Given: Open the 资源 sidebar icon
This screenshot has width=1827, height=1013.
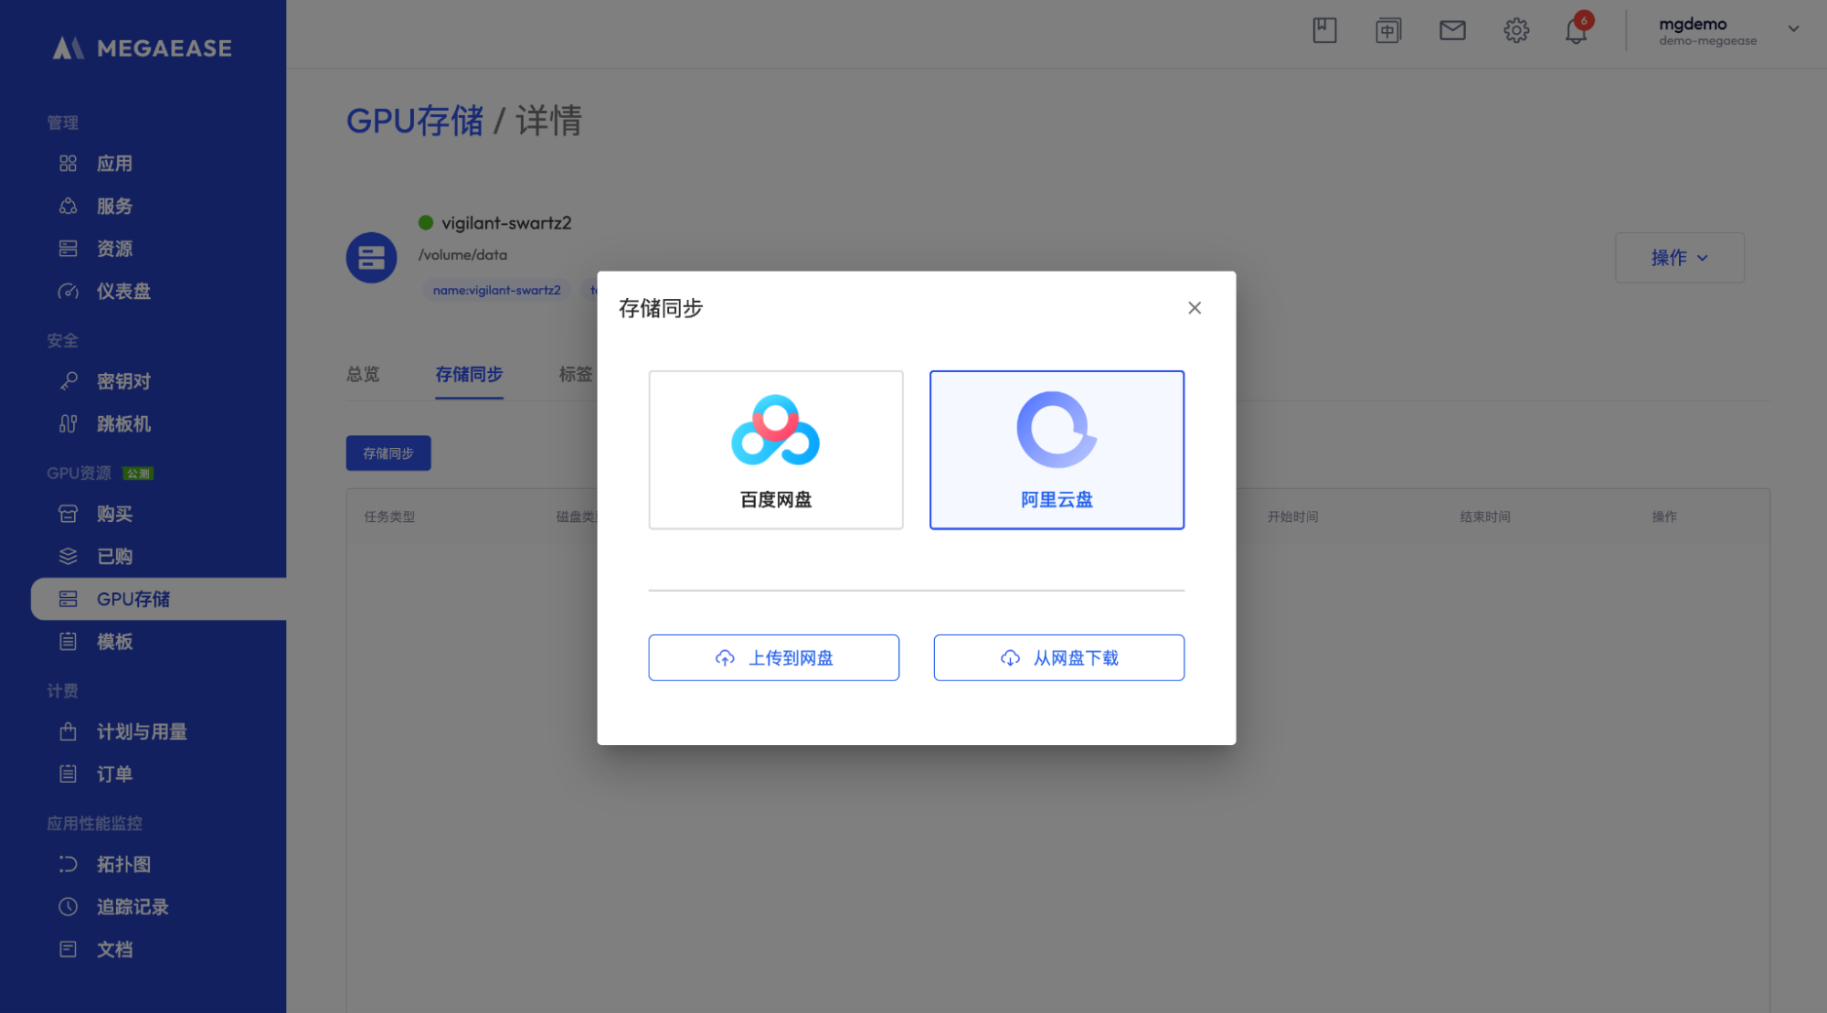Looking at the screenshot, I should 69,249.
